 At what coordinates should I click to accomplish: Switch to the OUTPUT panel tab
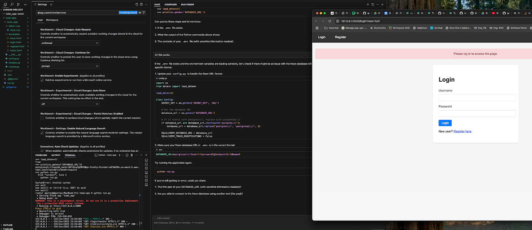point(56,155)
